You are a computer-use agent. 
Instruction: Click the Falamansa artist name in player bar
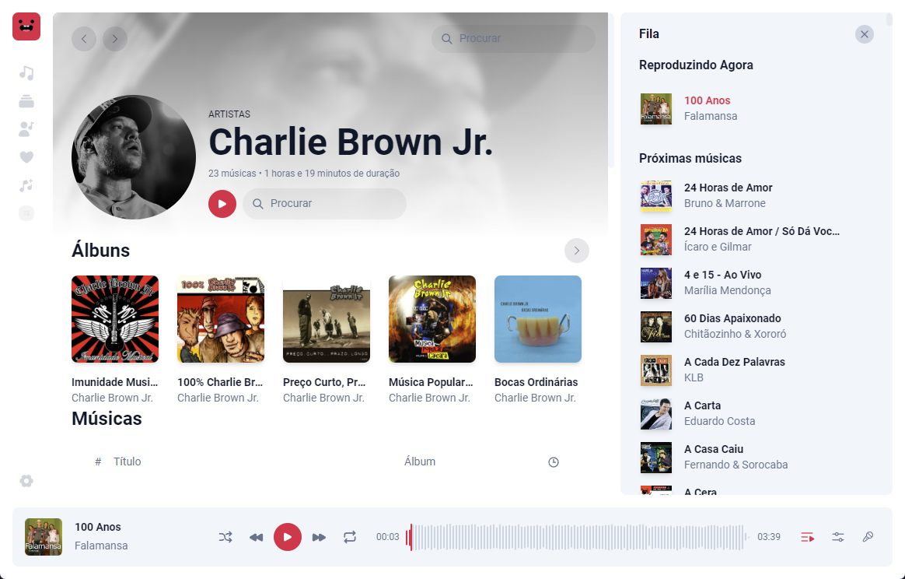pyautogui.click(x=101, y=546)
